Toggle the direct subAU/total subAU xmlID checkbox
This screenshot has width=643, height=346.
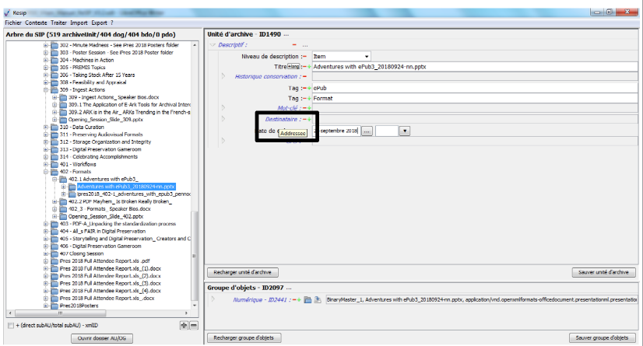pos(10,325)
